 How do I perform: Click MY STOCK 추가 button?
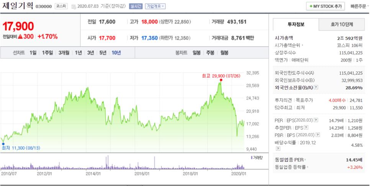326,7
